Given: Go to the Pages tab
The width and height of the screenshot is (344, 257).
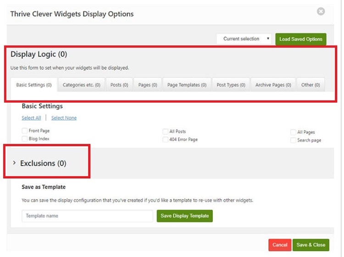Looking at the screenshot, I should pyautogui.click(x=148, y=85).
